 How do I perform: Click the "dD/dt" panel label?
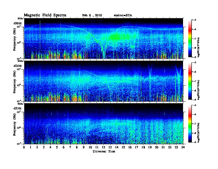tap(18, 66)
